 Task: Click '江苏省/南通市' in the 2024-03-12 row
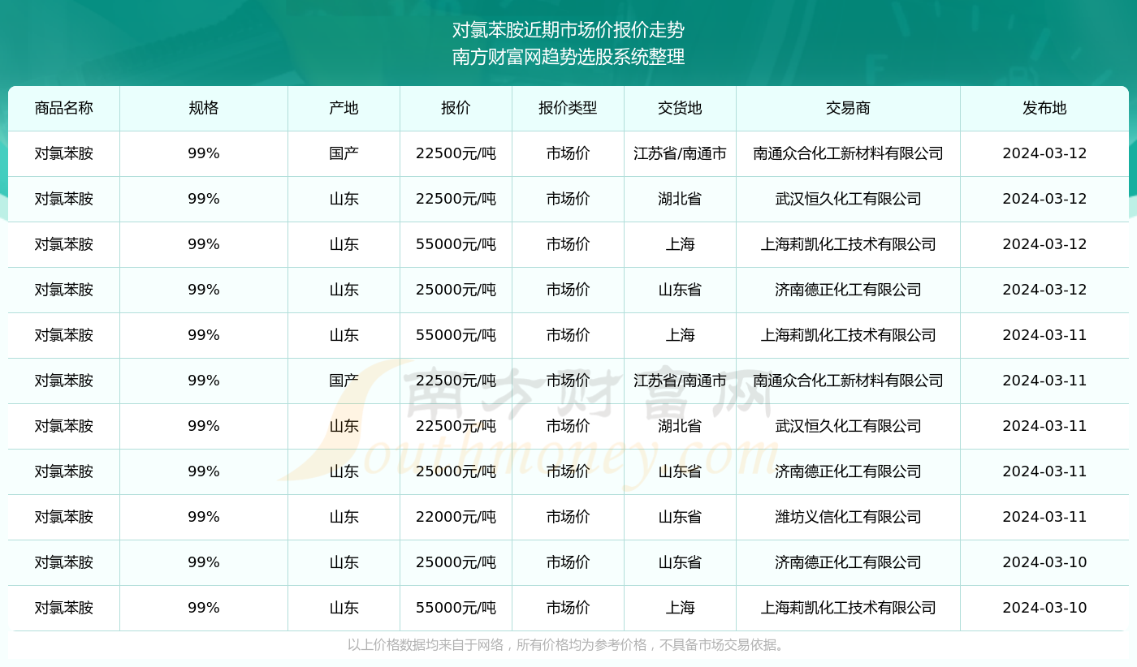point(680,153)
